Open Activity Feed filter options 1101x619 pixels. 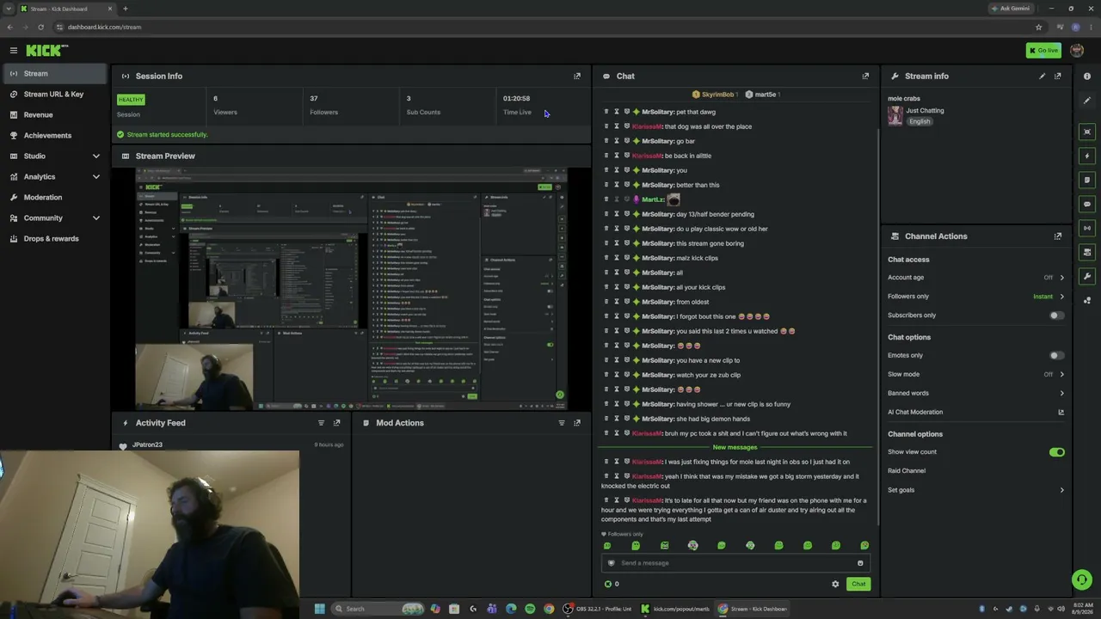(x=322, y=423)
